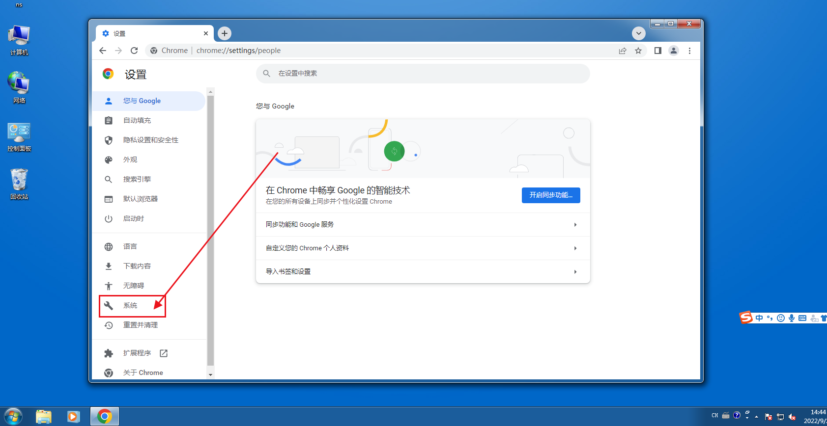Share this page via the share icon
This screenshot has width=827, height=426.
[623, 51]
